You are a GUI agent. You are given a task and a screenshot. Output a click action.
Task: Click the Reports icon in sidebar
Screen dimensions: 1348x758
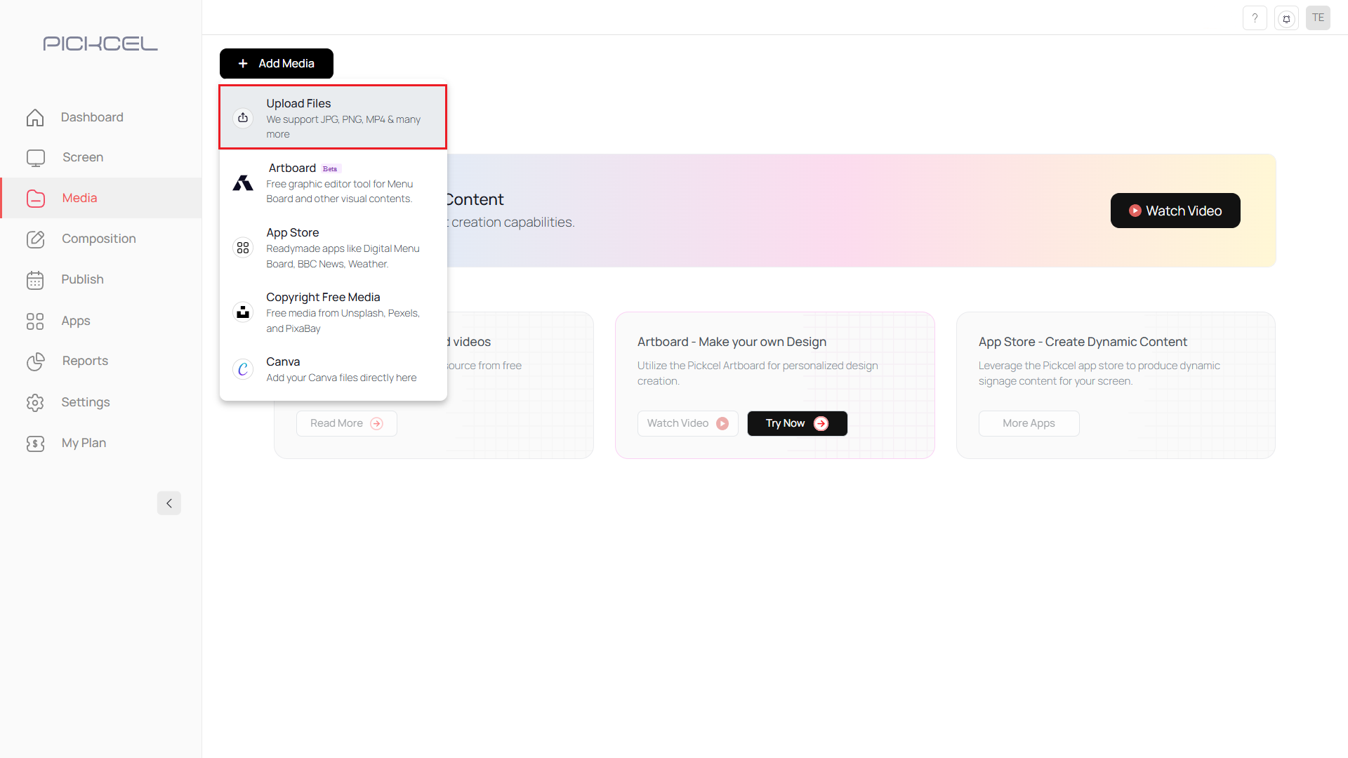[x=35, y=361]
